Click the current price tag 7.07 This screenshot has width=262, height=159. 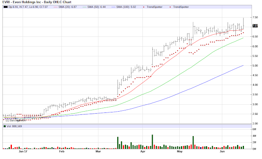tap(255, 26)
